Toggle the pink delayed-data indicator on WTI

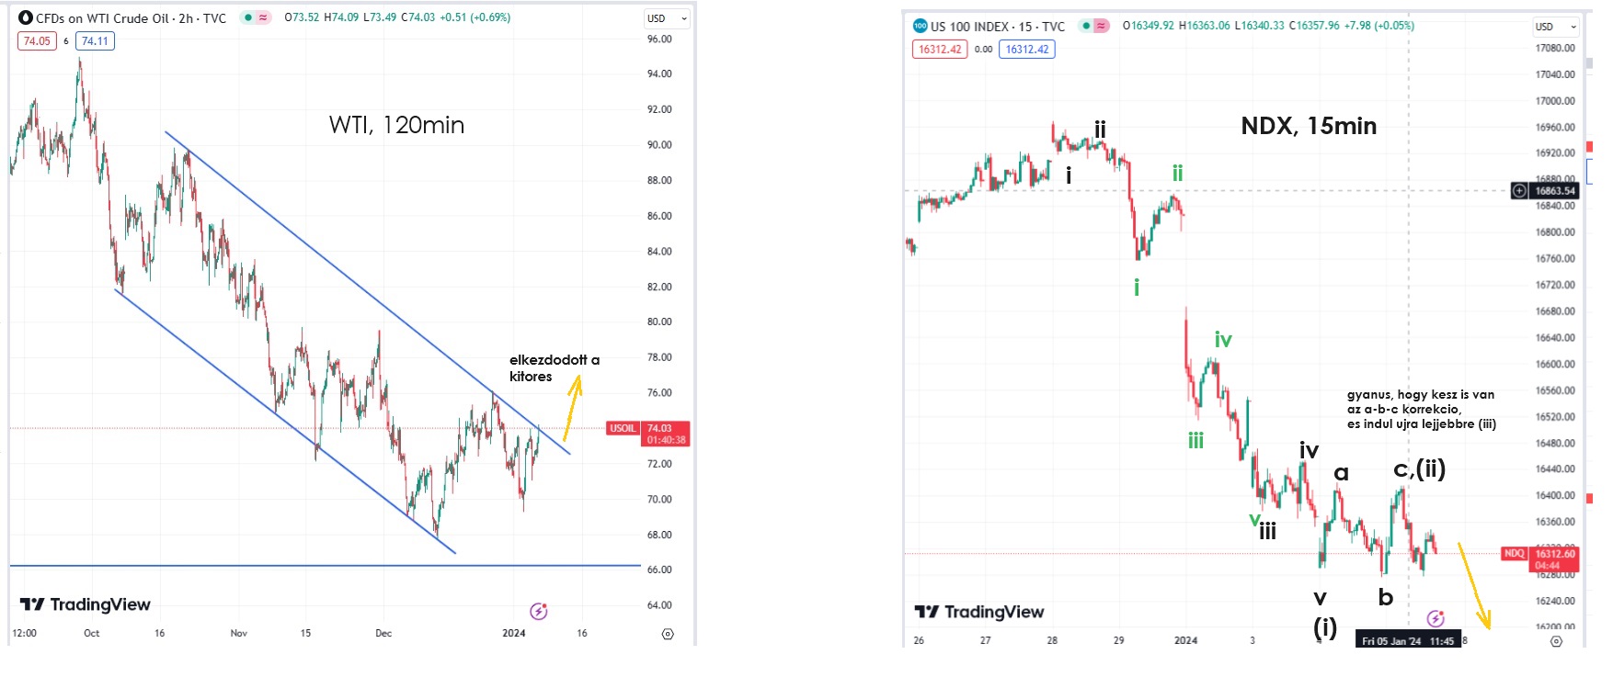click(x=264, y=17)
